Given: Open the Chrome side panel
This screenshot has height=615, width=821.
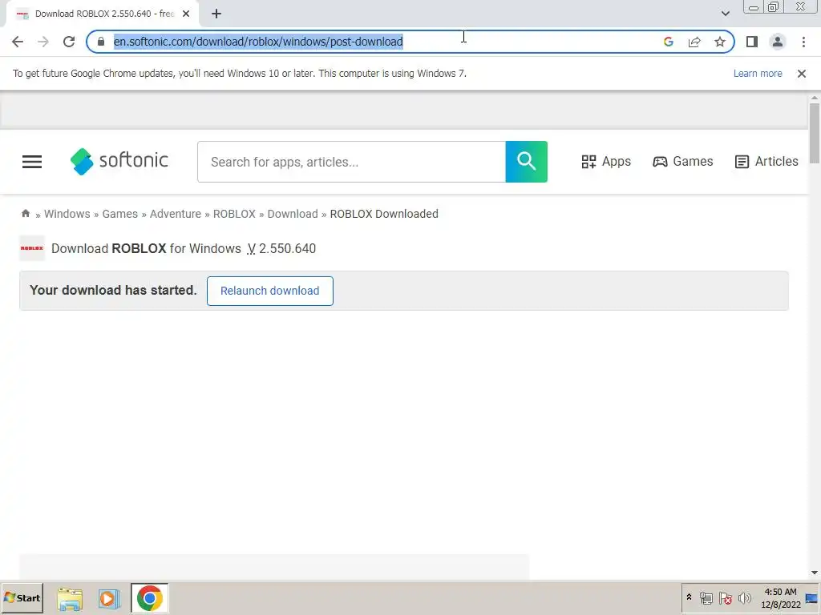Looking at the screenshot, I should 752,42.
